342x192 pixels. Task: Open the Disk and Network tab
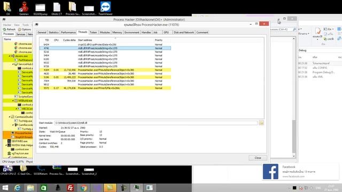[x=184, y=33]
